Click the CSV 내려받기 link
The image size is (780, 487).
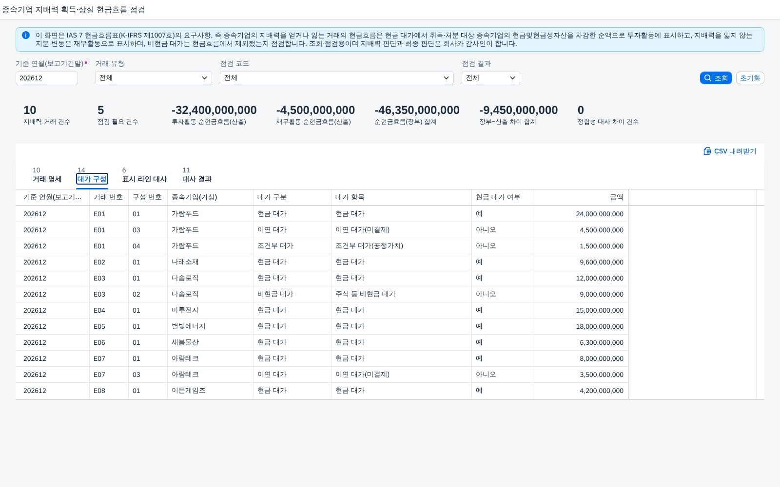730,151
